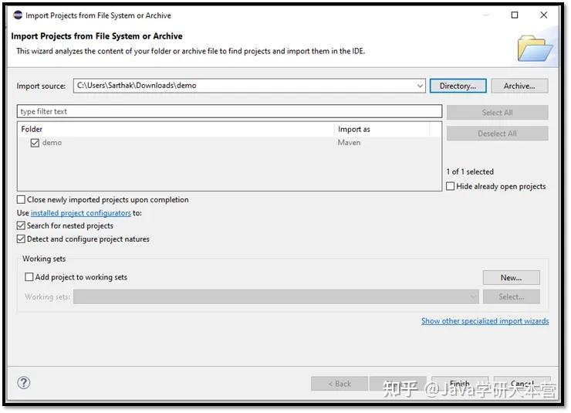571x413 pixels.
Task: Click New... working set button
Action: point(512,277)
